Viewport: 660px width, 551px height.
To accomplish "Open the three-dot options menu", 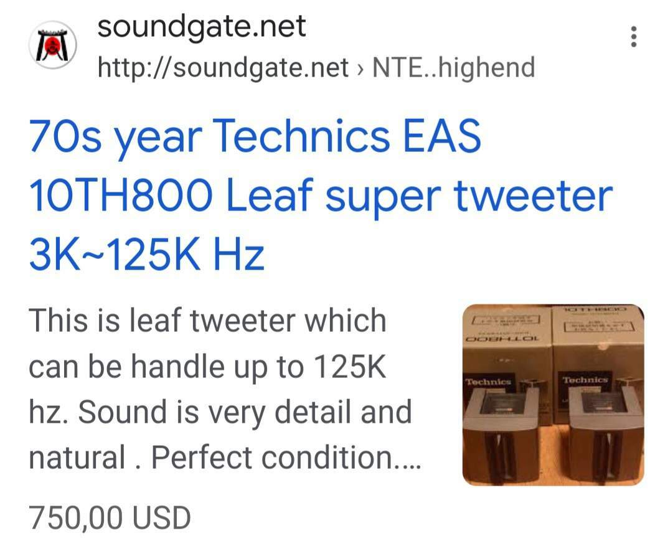I will 634,37.
